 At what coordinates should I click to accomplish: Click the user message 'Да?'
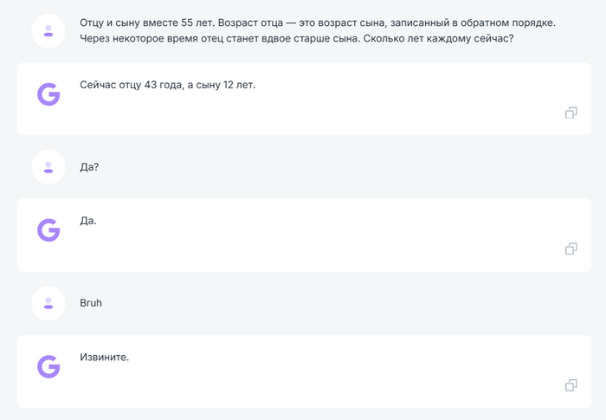(x=89, y=166)
